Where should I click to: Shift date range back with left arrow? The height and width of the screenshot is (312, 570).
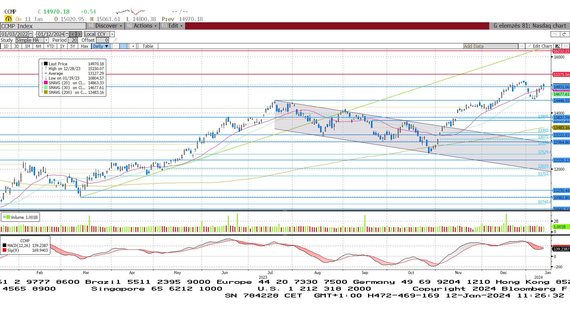[x=73, y=34]
